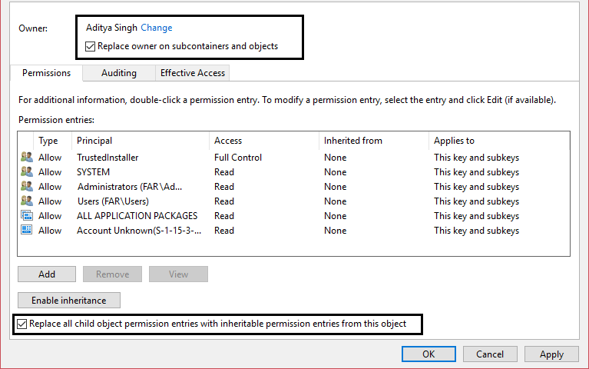Select the TrustedInstaller Full Control entry
Viewport: 589px width, 369px height.
point(238,158)
